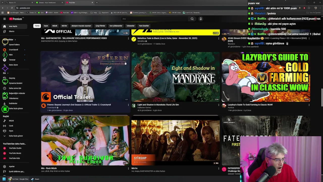The width and height of the screenshot is (323, 182).
Task: Click Crunchyroll channel avatar under Frieren video
Action: click(43, 106)
